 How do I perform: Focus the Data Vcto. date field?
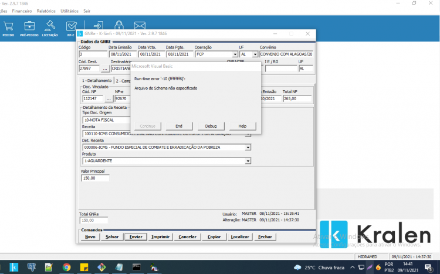(152, 54)
